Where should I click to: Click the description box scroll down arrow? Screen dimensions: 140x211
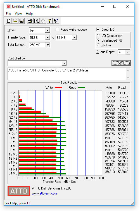pyautogui.click(x=128, y=78)
